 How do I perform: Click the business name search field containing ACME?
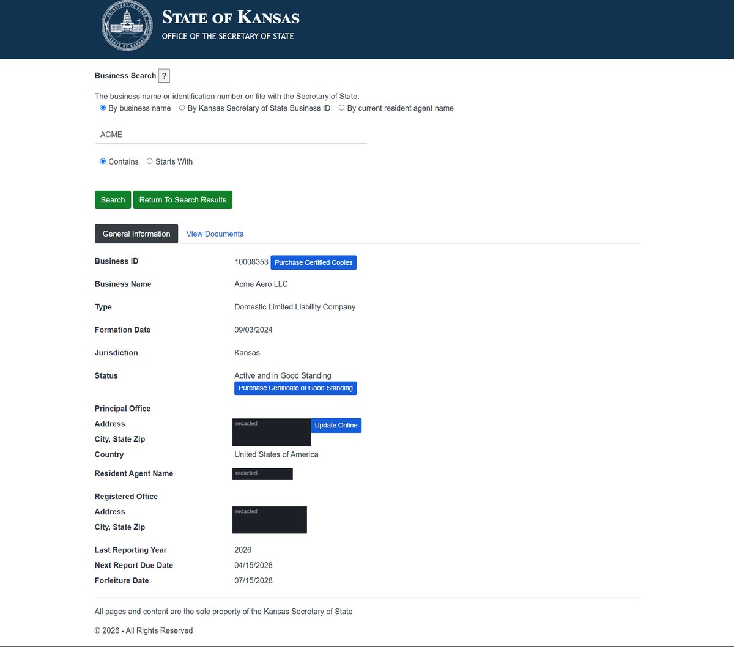pos(231,135)
